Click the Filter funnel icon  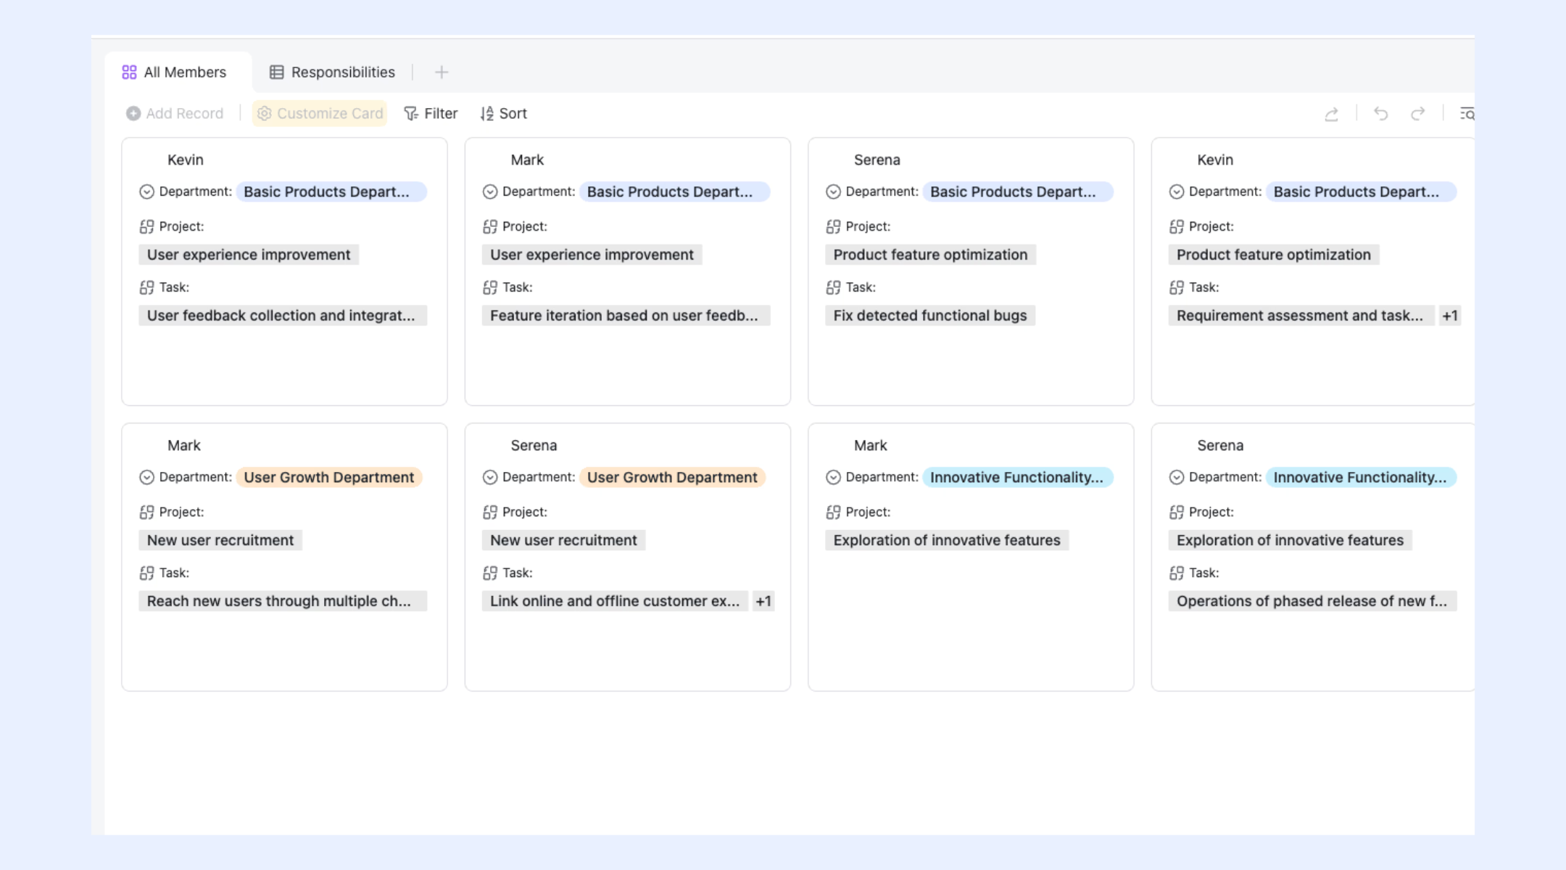[x=411, y=114]
